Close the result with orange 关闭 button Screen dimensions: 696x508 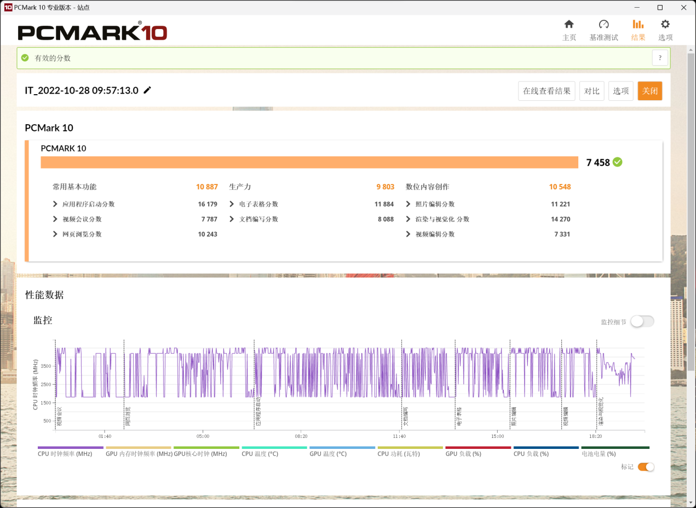(649, 91)
